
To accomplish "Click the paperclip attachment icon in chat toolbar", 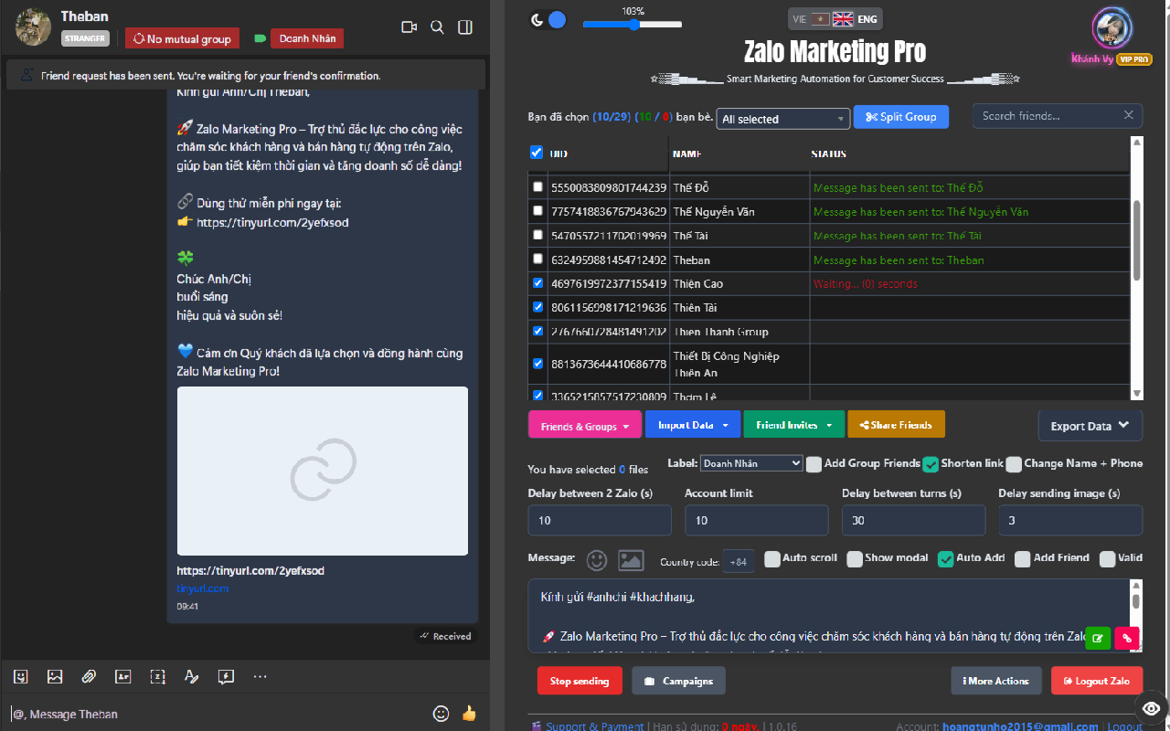I will pyautogui.click(x=89, y=676).
